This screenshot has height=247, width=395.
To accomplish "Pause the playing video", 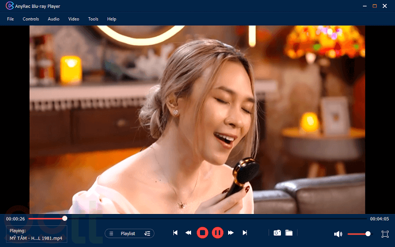I will (x=217, y=233).
